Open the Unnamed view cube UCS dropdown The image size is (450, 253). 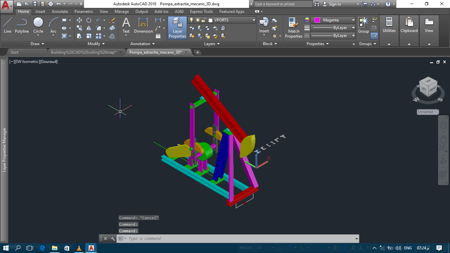428,112
